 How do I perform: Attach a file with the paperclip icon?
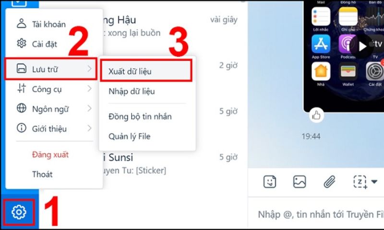coord(329,182)
